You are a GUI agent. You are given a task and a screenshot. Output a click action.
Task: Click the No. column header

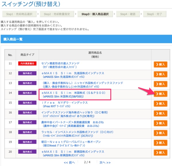pyautogui.click(x=10, y=55)
